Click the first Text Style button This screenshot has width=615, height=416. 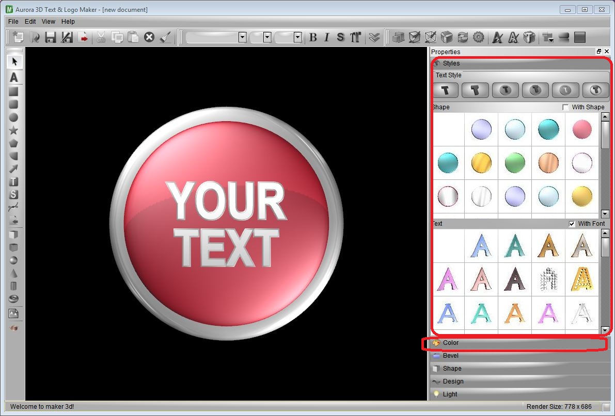coord(445,90)
